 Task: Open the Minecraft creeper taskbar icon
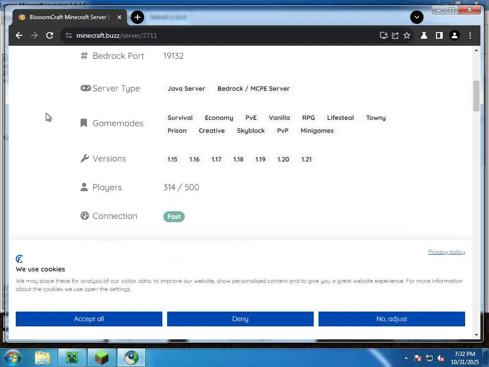(x=72, y=358)
